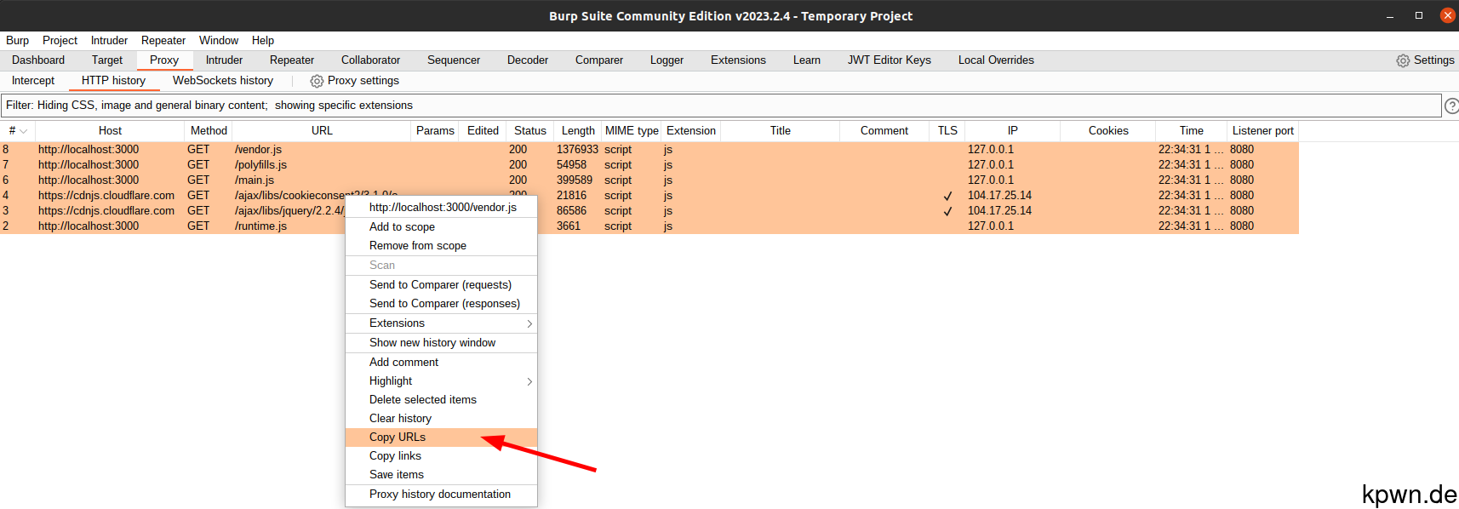The height and width of the screenshot is (509, 1459).
Task: Open the Burp menu
Action: 17,40
